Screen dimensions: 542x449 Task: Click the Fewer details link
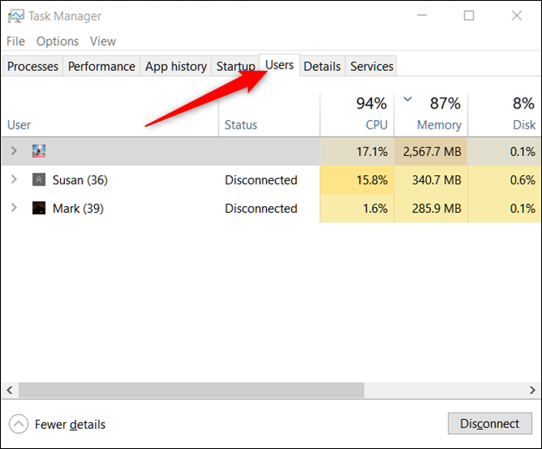[70, 425]
